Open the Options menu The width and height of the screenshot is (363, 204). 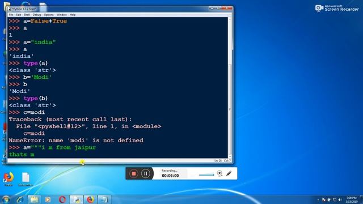[x=49, y=15]
